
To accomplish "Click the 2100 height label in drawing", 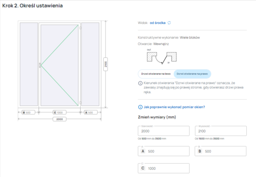I will 106,65.
